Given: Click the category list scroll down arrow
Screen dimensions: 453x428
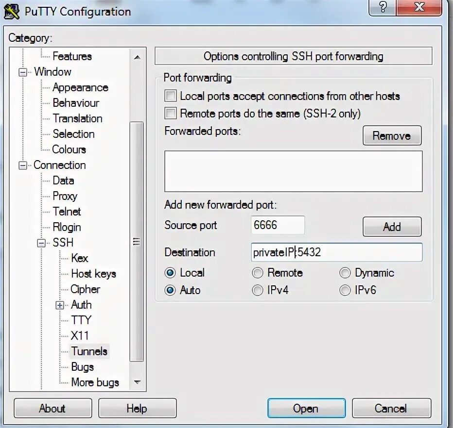Looking at the screenshot, I should pyautogui.click(x=137, y=382).
